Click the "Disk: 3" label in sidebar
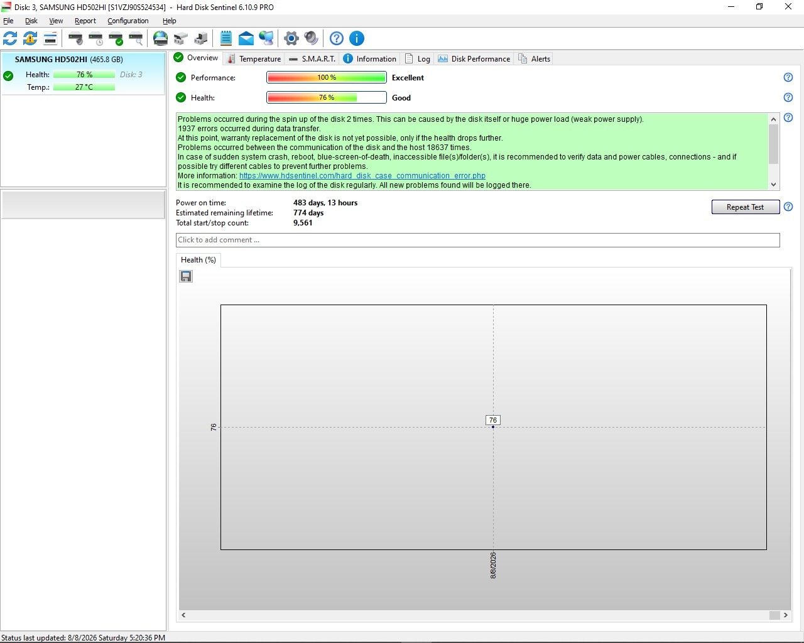This screenshot has width=804, height=643. [x=131, y=75]
